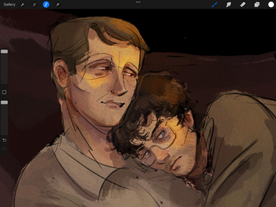This screenshot has height=207, width=276.
Task: Open the white color swatch picker
Action: point(271,5)
